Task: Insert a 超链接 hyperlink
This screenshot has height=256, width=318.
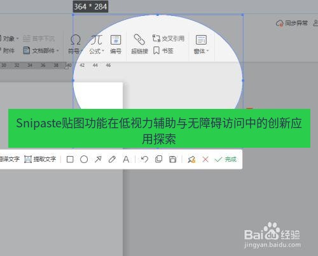Action: click(139, 45)
